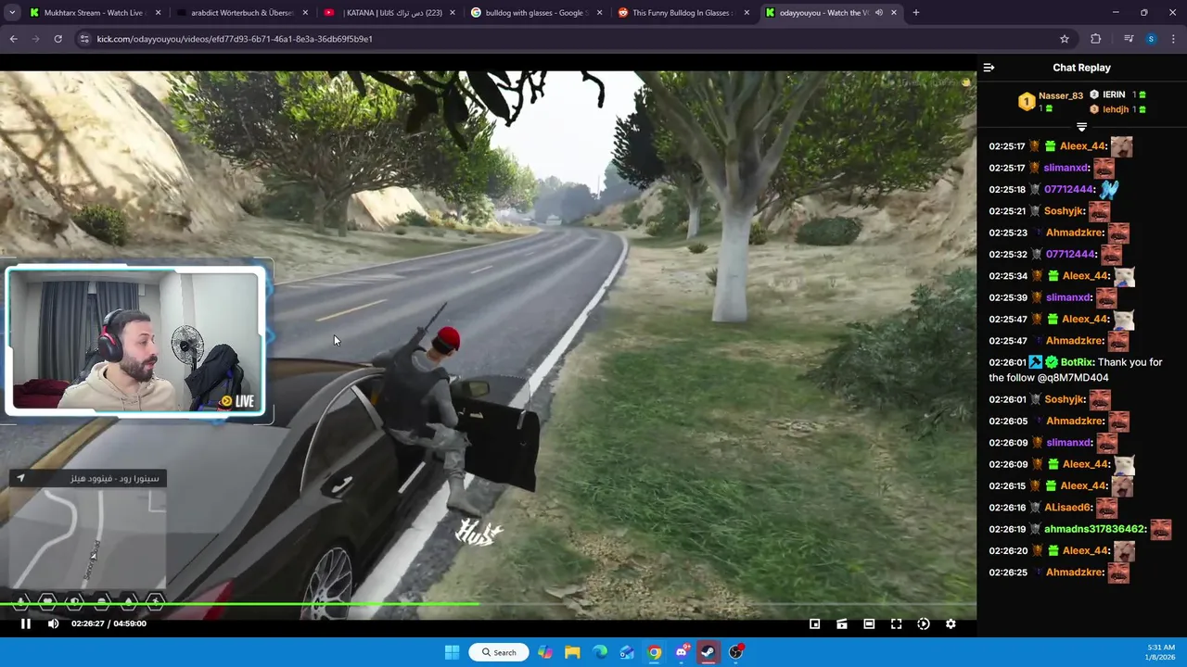Close the Mukhtarx Stream tab
The width and height of the screenshot is (1187, 667).
(158, 13)
